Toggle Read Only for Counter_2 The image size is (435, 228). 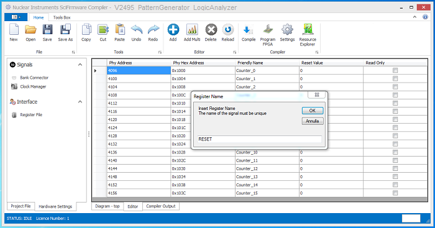(395, 87)
